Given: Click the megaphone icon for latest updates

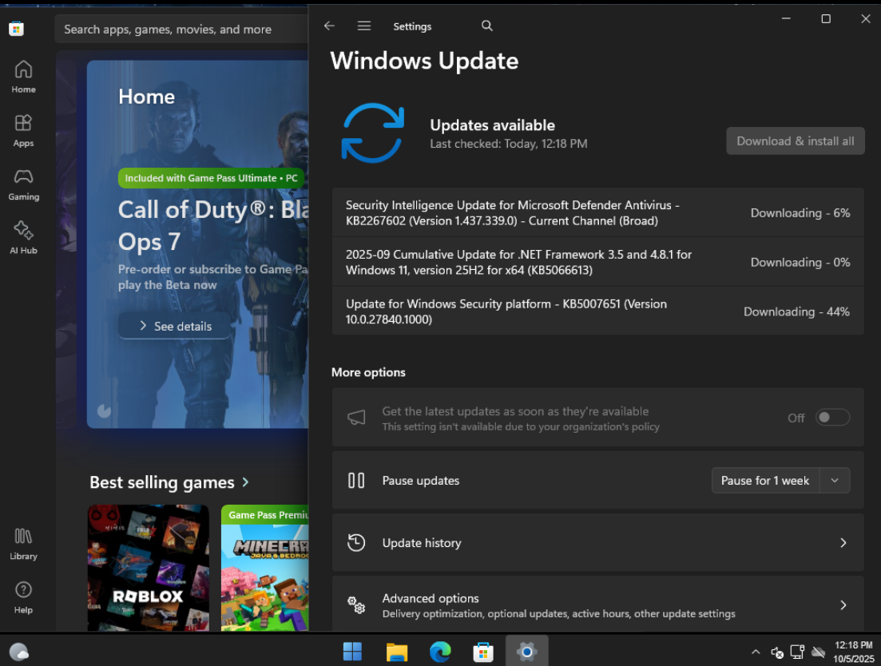Looking at the screenshot, I should [356, 417].
